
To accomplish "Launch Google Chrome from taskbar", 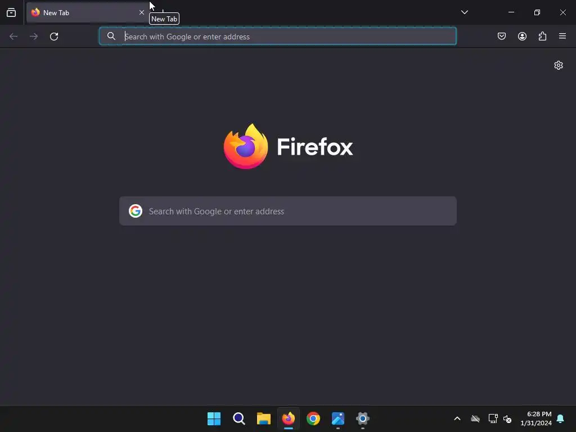I will 313,418.
